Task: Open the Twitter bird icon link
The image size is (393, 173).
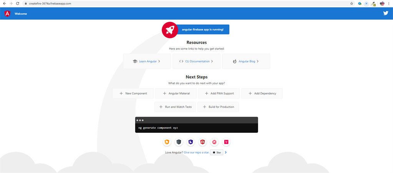Action: tap(386, 13)
